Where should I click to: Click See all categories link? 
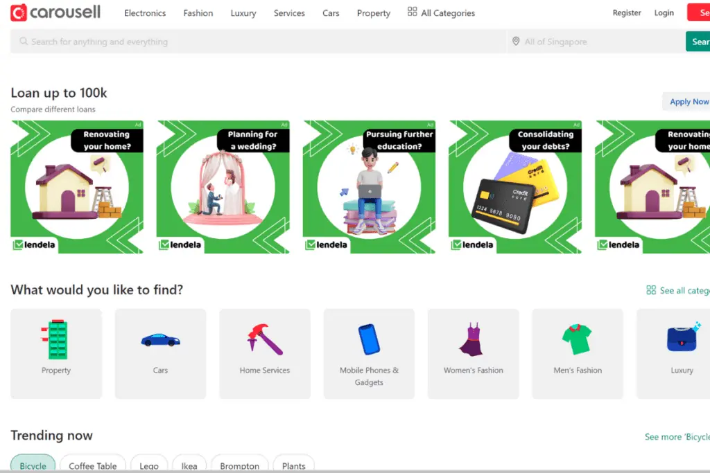pyautogui.click(x=678, y=290)
